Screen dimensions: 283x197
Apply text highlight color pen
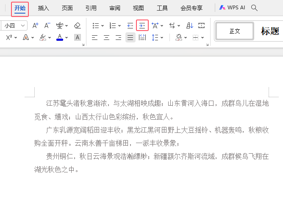point(43,37)
